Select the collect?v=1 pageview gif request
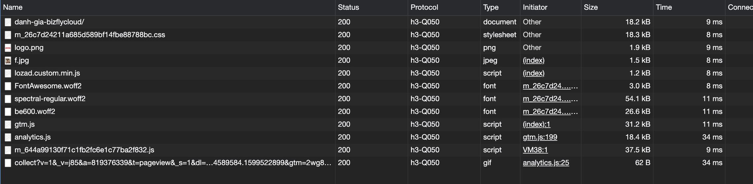 [x=377, y=163]
